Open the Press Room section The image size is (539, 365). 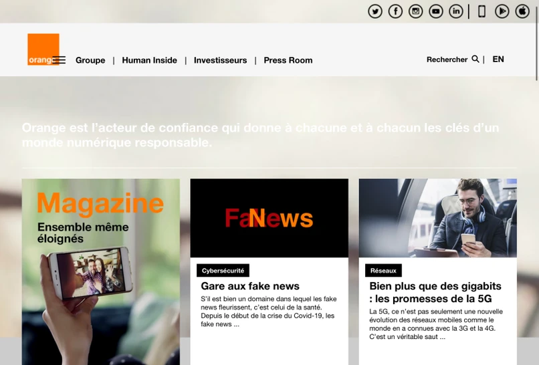288,60
